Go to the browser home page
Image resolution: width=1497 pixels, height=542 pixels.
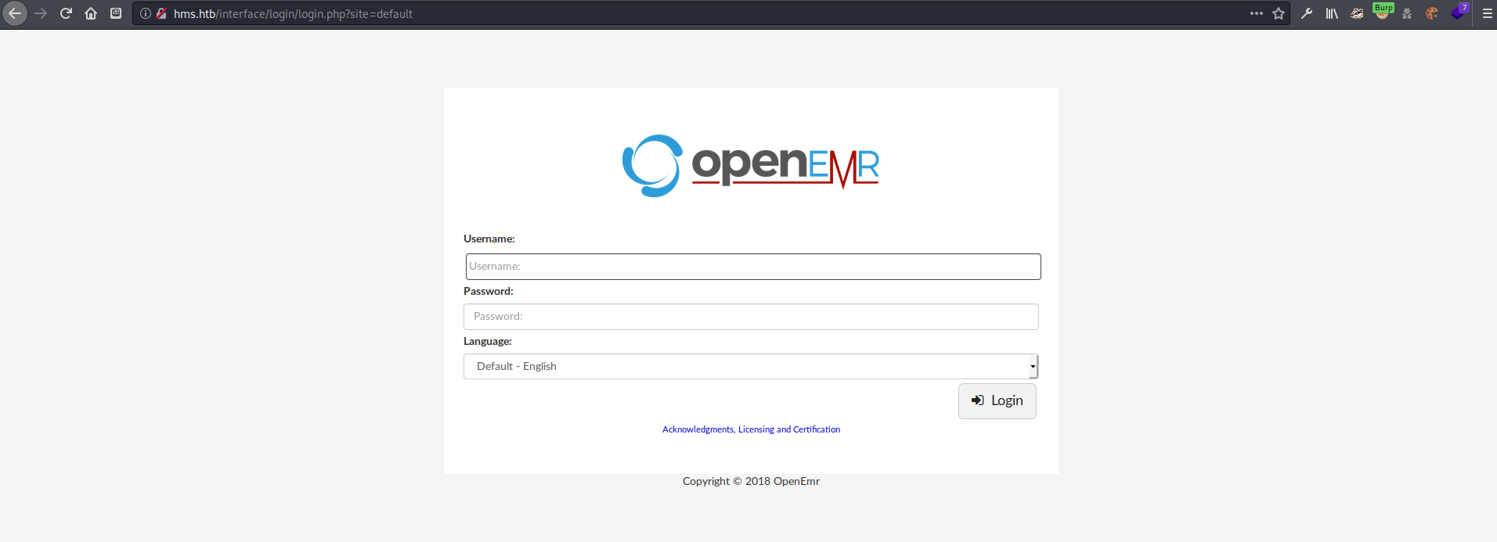point(91,13)
